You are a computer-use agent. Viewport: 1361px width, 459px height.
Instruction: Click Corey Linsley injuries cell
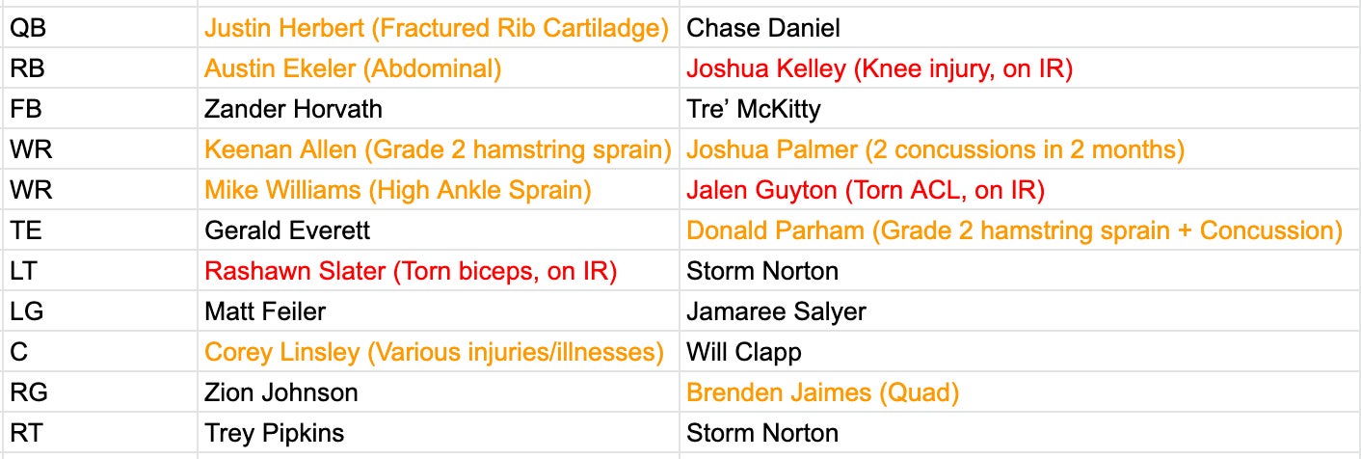click(x=434, y=352)
